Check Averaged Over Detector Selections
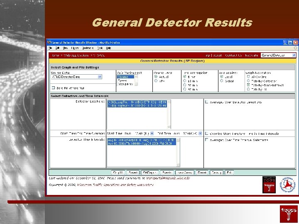 coord(206,102)
